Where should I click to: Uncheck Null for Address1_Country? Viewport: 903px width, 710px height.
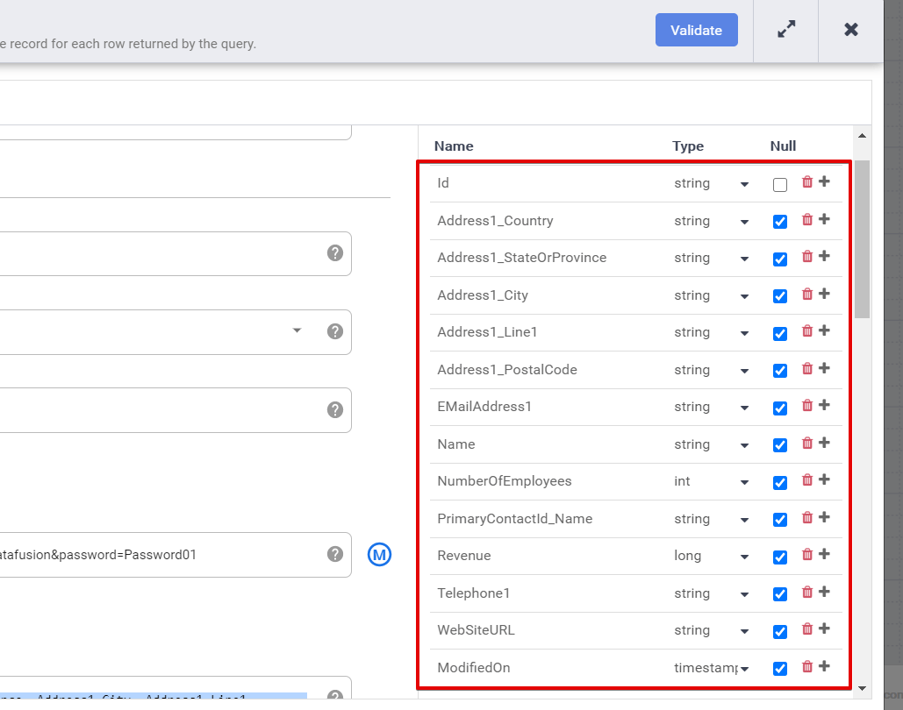780,222
